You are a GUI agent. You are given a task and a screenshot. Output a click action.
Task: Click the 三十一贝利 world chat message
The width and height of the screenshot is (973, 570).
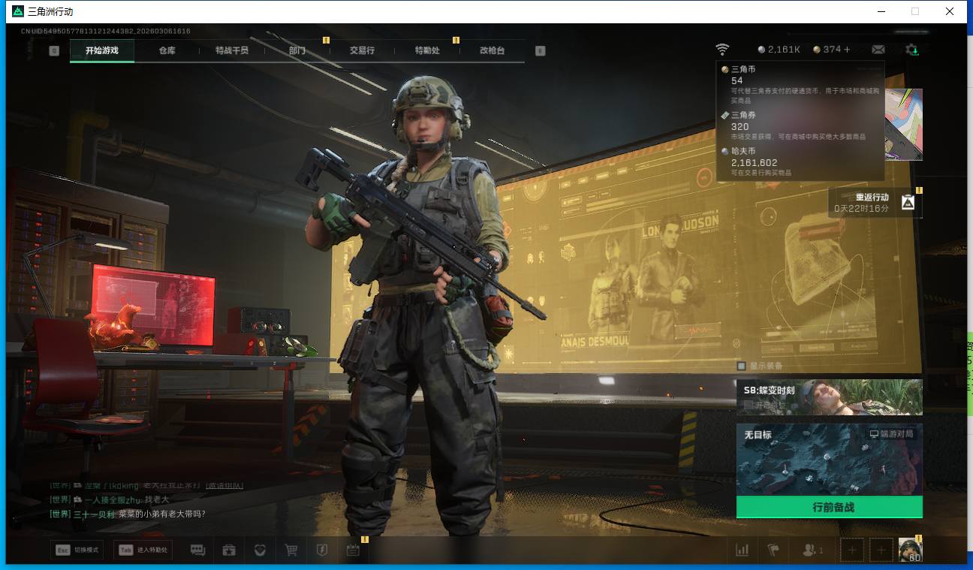coord(128,514)
